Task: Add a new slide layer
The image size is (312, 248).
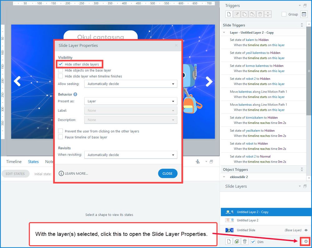Action: tap(229, 241)
